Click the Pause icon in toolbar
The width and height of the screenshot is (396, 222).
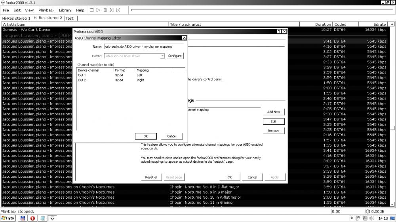105,10
